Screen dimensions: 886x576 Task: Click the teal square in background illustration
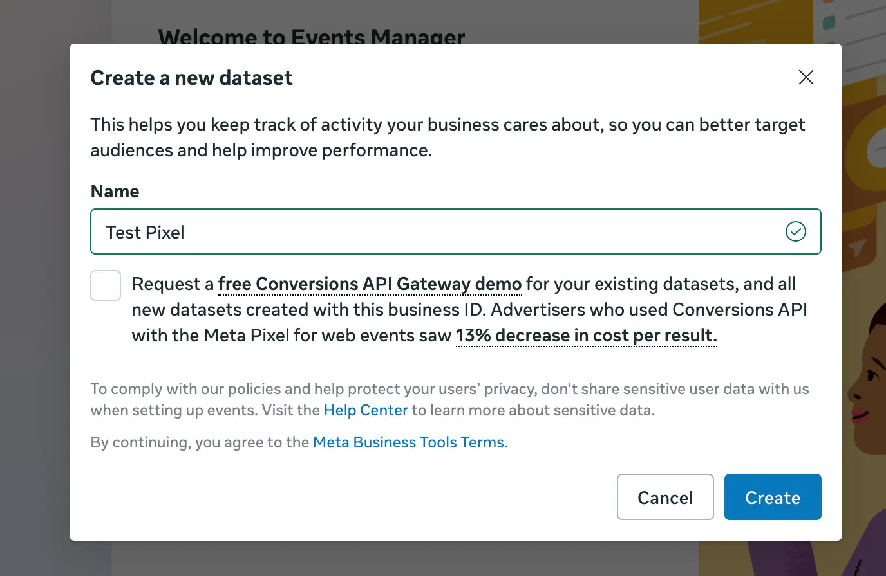[829, 22]
